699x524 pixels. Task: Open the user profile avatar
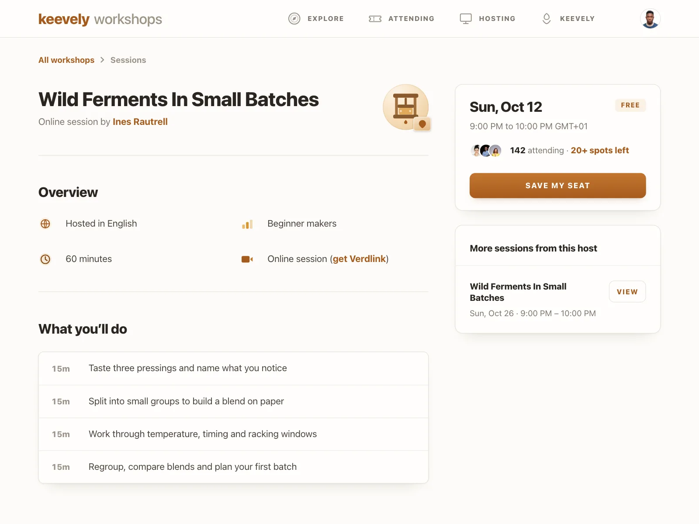(650, 19)
